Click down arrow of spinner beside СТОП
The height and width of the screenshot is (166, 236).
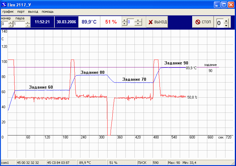226,25
